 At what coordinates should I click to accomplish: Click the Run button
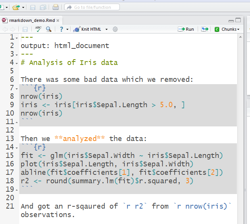coord(186,29)
